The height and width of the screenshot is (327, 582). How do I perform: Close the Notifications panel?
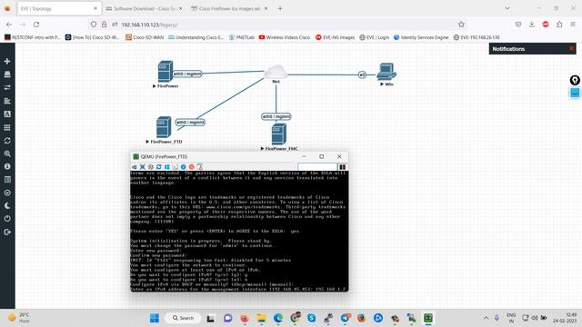click(x=571, y=48)
